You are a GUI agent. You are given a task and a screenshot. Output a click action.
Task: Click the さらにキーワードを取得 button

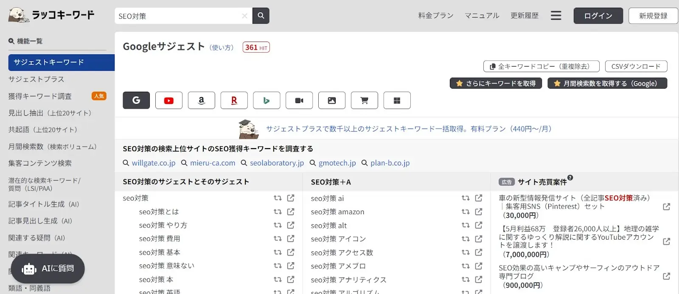click(x=496, y=83)
